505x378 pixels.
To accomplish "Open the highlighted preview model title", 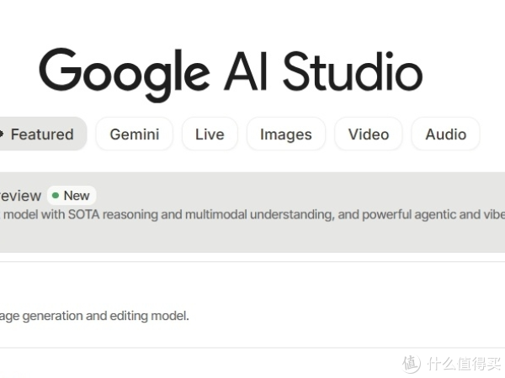I will (x=20, y=196).
